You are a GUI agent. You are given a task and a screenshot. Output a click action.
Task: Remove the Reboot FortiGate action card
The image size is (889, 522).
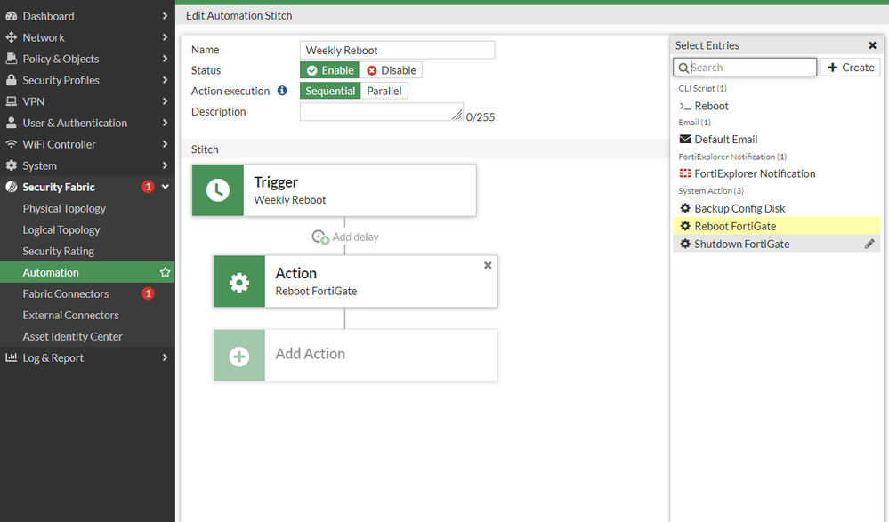(488, 266)
